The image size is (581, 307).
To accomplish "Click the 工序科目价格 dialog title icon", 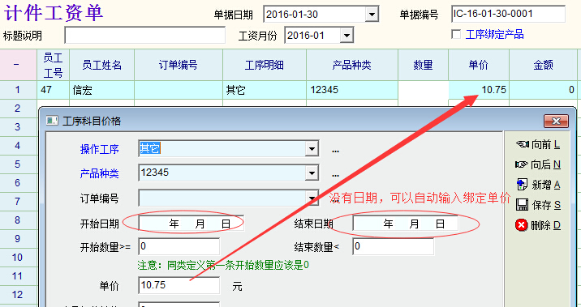I will click(x=52, y=121).
